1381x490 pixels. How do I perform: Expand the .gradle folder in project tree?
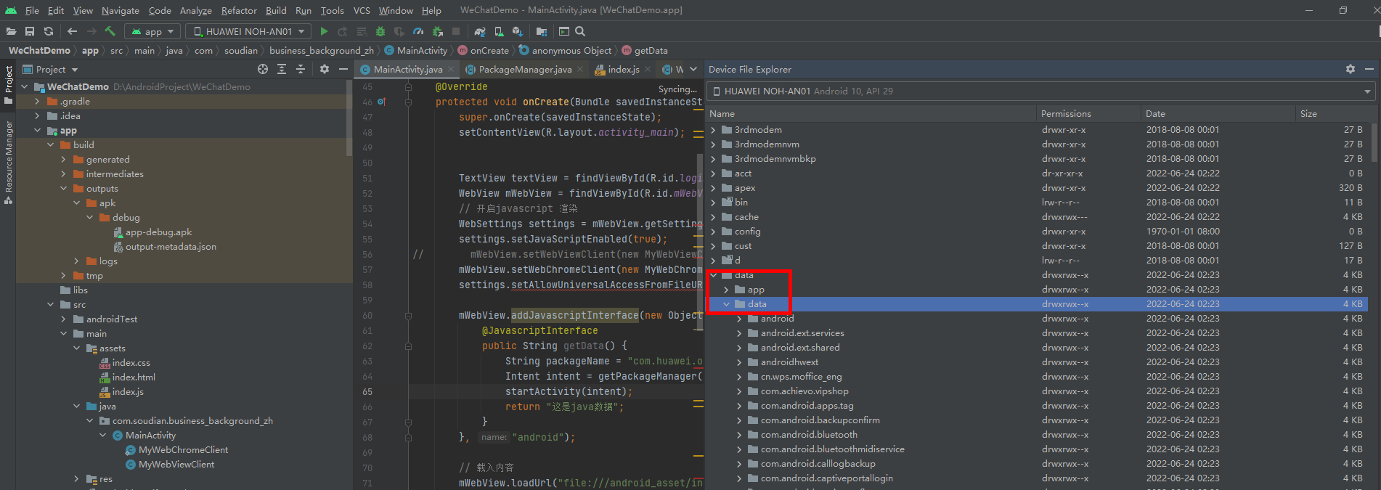[37, 102]
